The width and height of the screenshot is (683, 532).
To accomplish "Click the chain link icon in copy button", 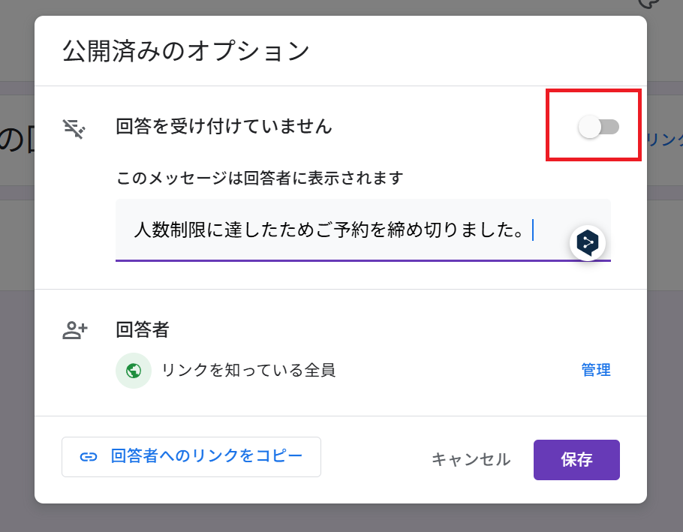I will point(89,457).
